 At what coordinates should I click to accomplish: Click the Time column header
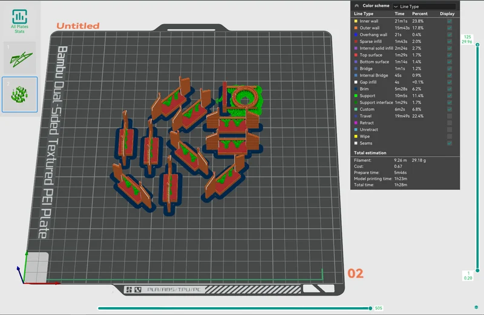click(399, 13)
